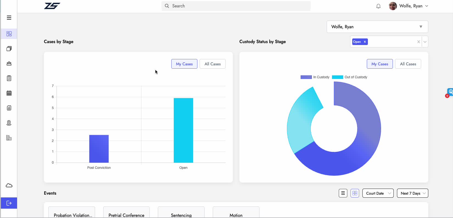Open the Next 7 Days dropdown

point(412,193)
